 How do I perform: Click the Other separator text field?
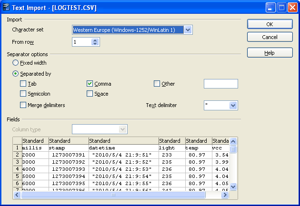[220, 84]
